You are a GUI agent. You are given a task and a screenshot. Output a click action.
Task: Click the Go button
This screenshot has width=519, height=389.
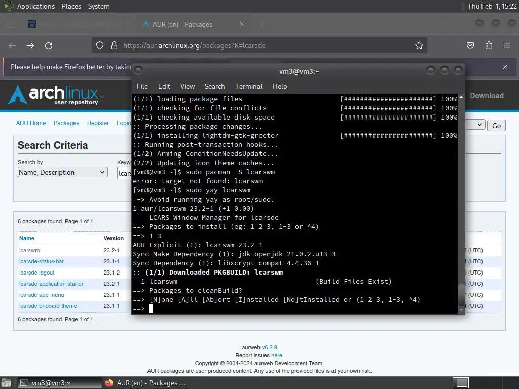coord(496,126)
